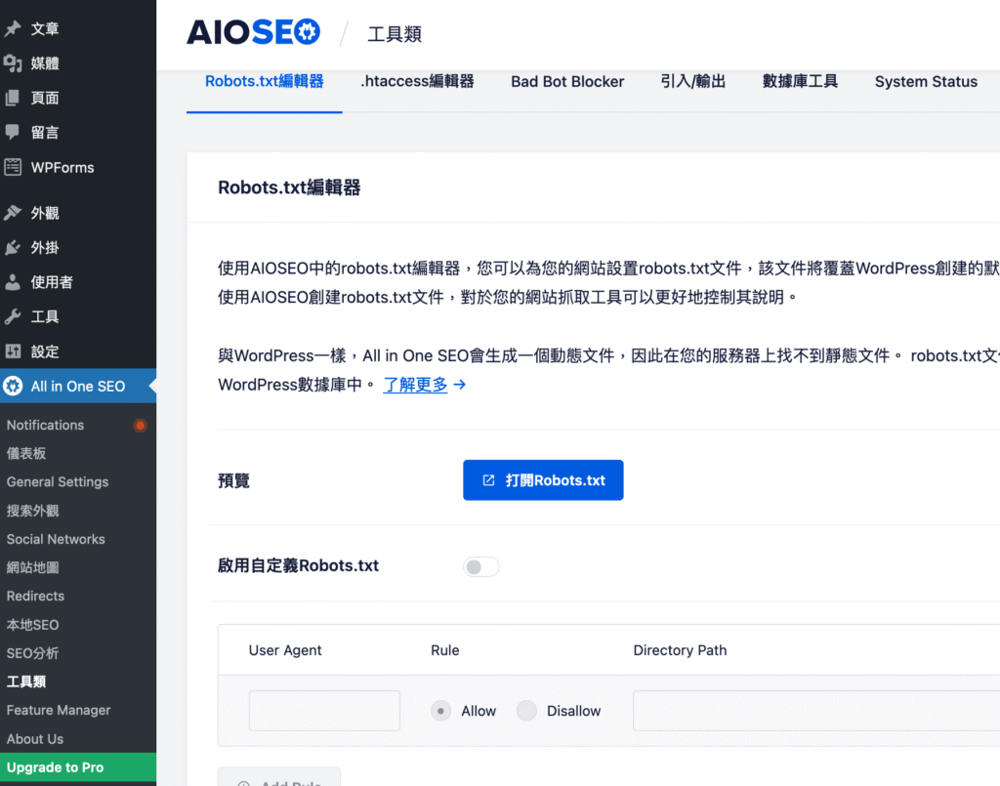Click the pin icon beside 文章
The width and height of the screenshot is (1000, 786).
coord(13,28)
